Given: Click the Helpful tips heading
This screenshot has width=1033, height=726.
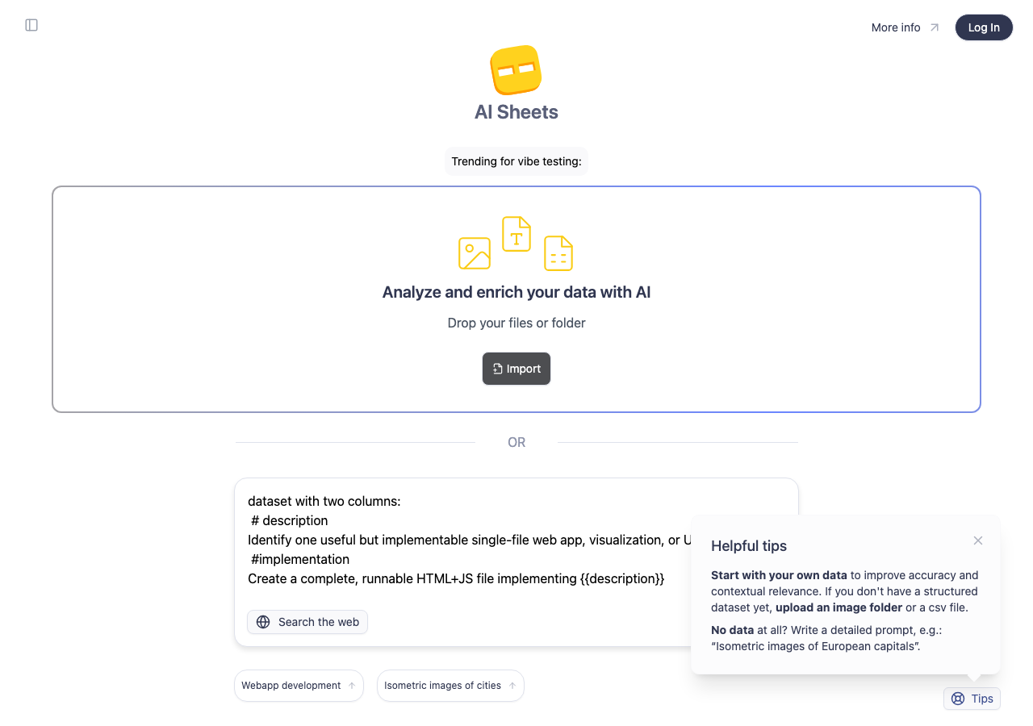Looking at the screenshot, I should coord(749,546).
